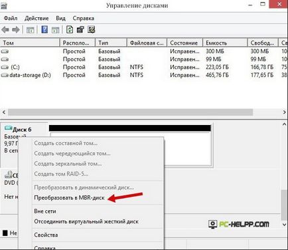The image size is (288, 250).
Task: Click horizontal scrollbar left arrow
Action: click(x=4, y=112)
